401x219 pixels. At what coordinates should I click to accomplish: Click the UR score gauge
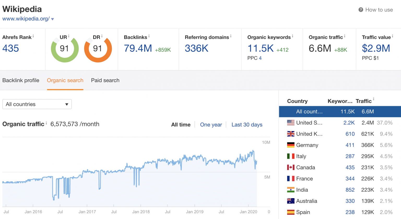(x=64, y=49)
